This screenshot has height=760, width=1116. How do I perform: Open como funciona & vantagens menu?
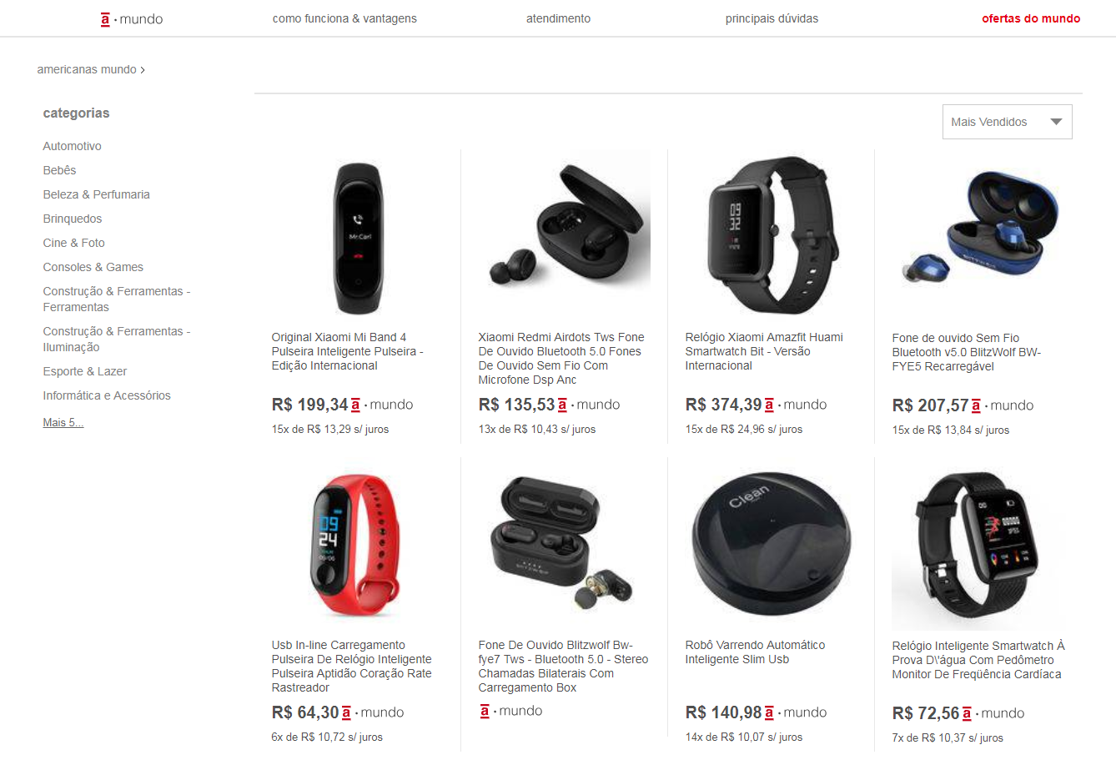pyautogui.click(x=344, y=18)
